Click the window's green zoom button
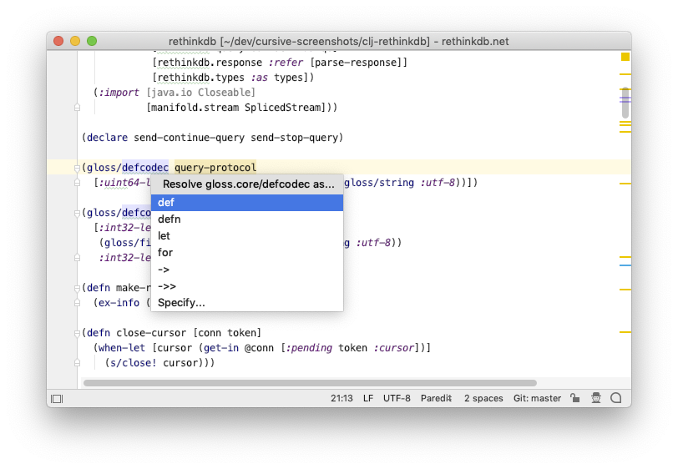Viewport: 678px width, 469px height. 92,41
